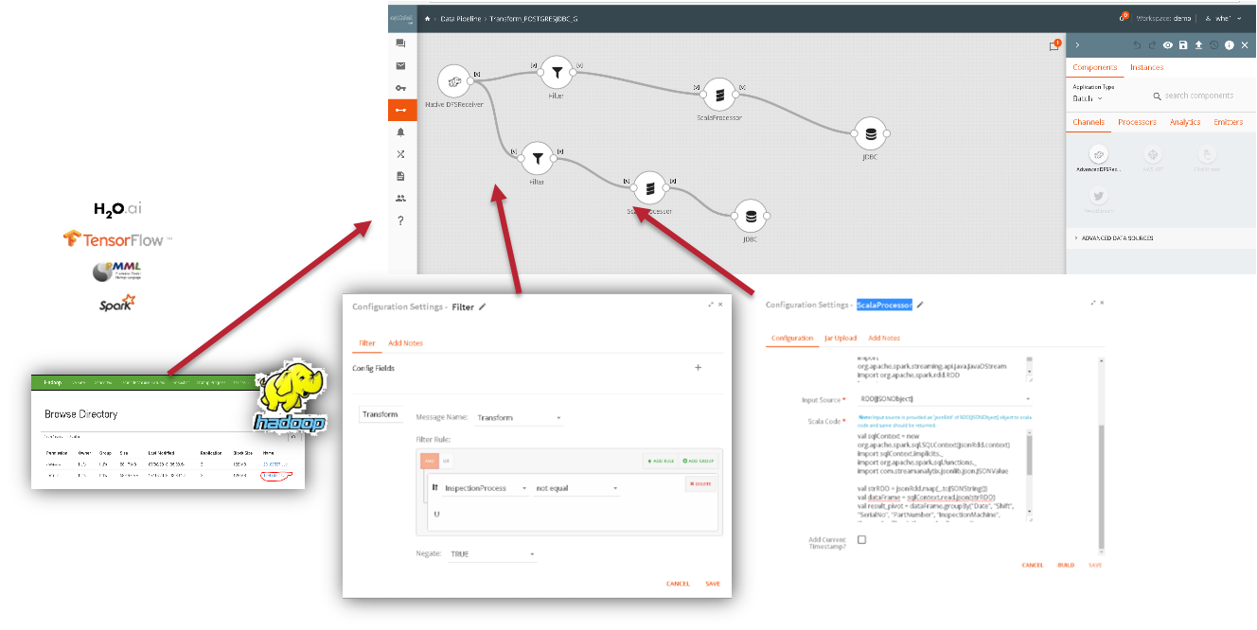Click the save icon in pipeline toolbar

point(1183,44)
